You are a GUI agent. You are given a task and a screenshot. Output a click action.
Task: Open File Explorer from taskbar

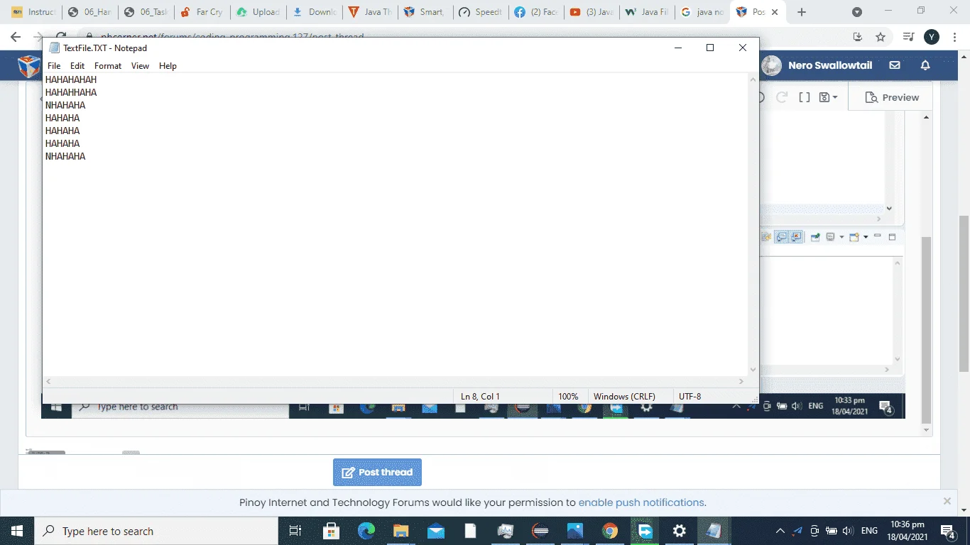coord(400,531)
